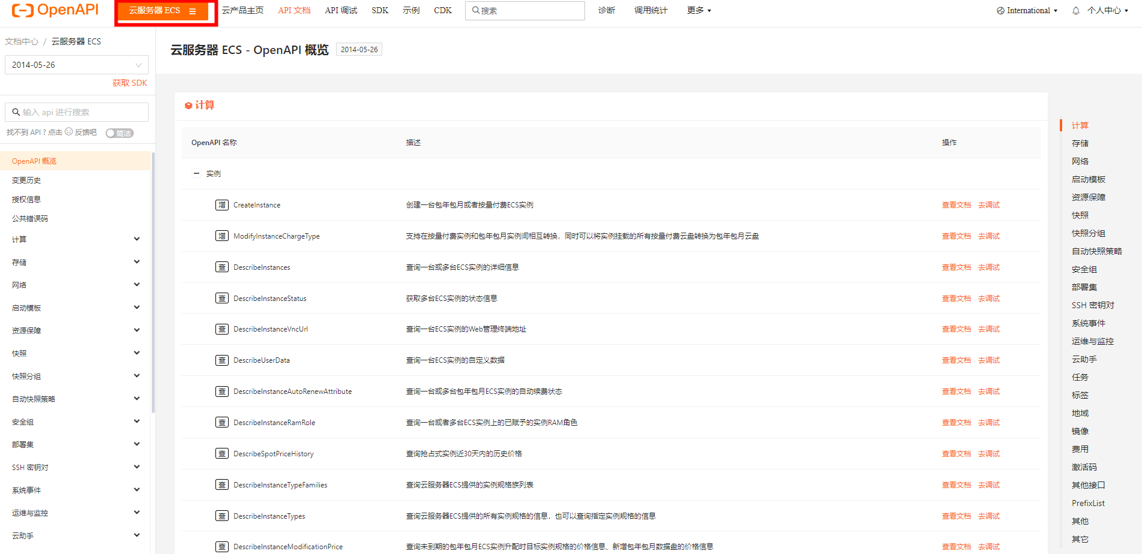Jump to 镜像 in right anchor list

coord(1080,431)
